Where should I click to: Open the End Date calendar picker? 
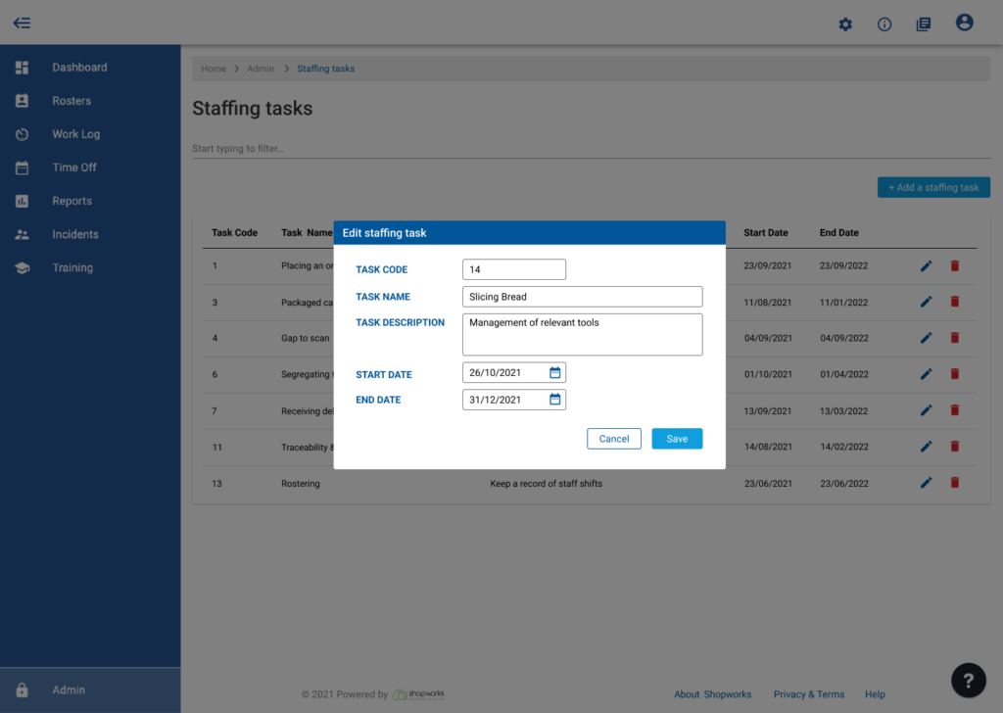click(x=554, y=400)
